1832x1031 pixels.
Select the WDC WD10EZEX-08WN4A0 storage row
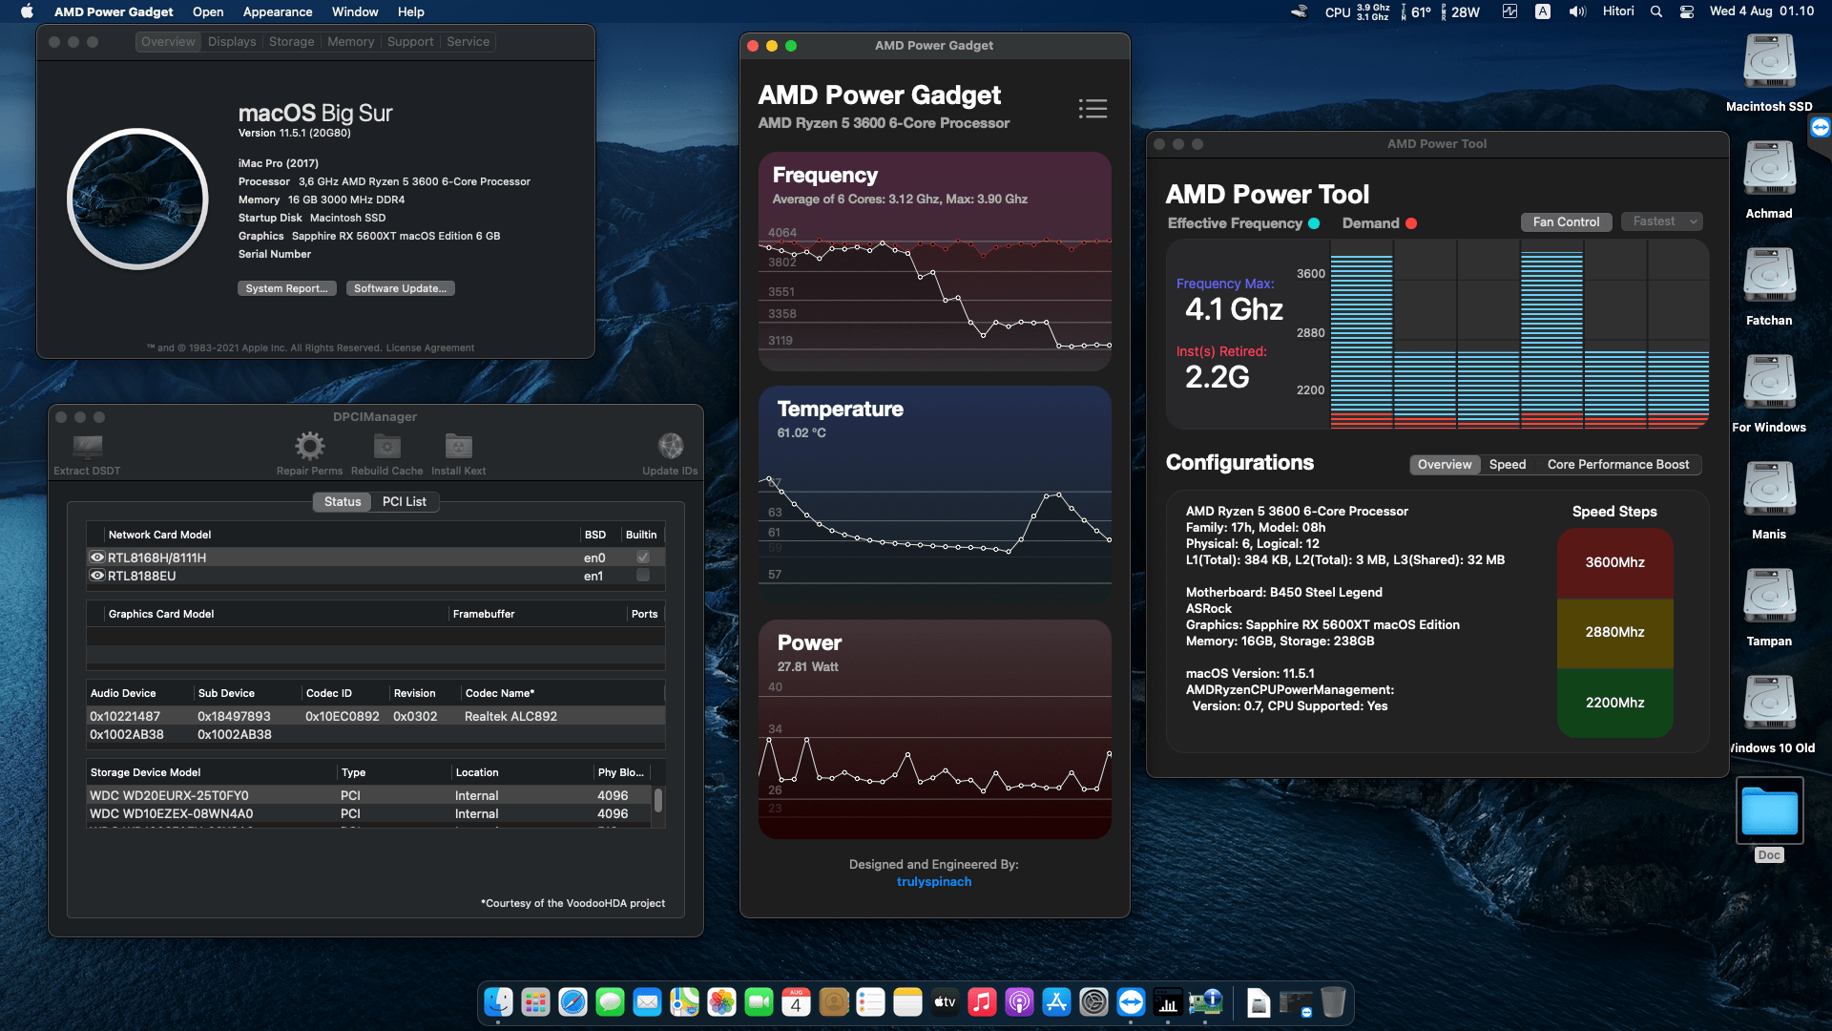[x=370, y=814]
